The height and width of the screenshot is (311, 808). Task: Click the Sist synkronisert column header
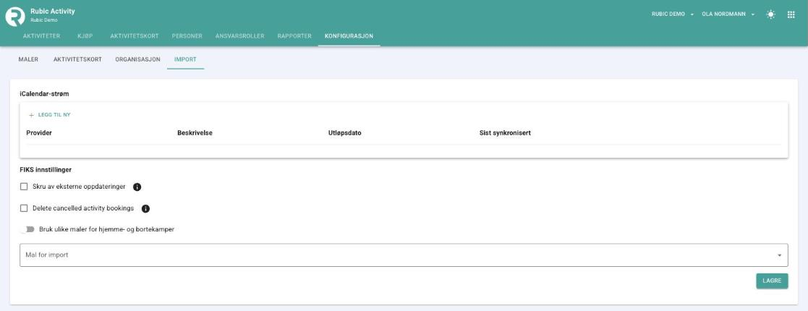coord(505,133)
